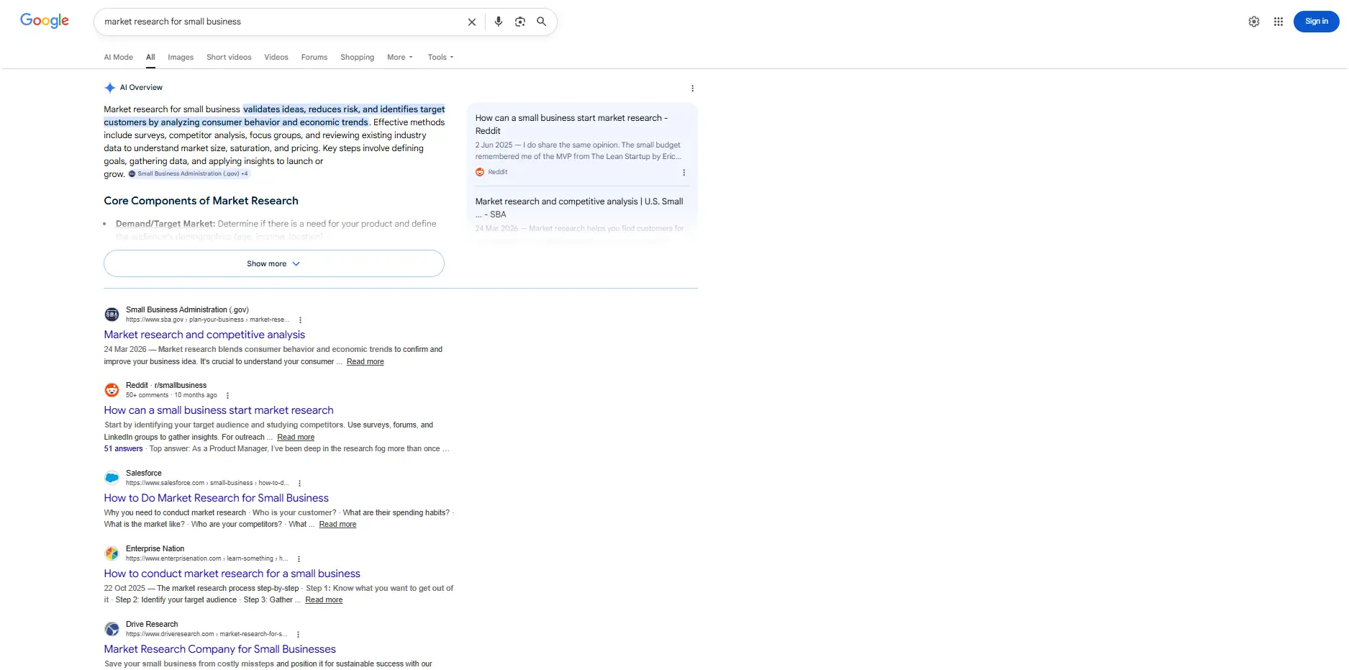Open options for Reddit source card
Screen dimensions: 1349x670
pos(683,173)
